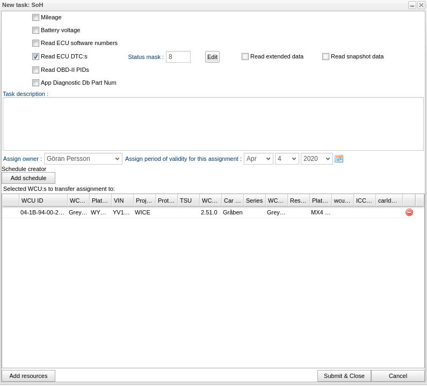Enable Read extended data checkbox
The width and height of the screenshot is (427, 386).
coord(245,57)
